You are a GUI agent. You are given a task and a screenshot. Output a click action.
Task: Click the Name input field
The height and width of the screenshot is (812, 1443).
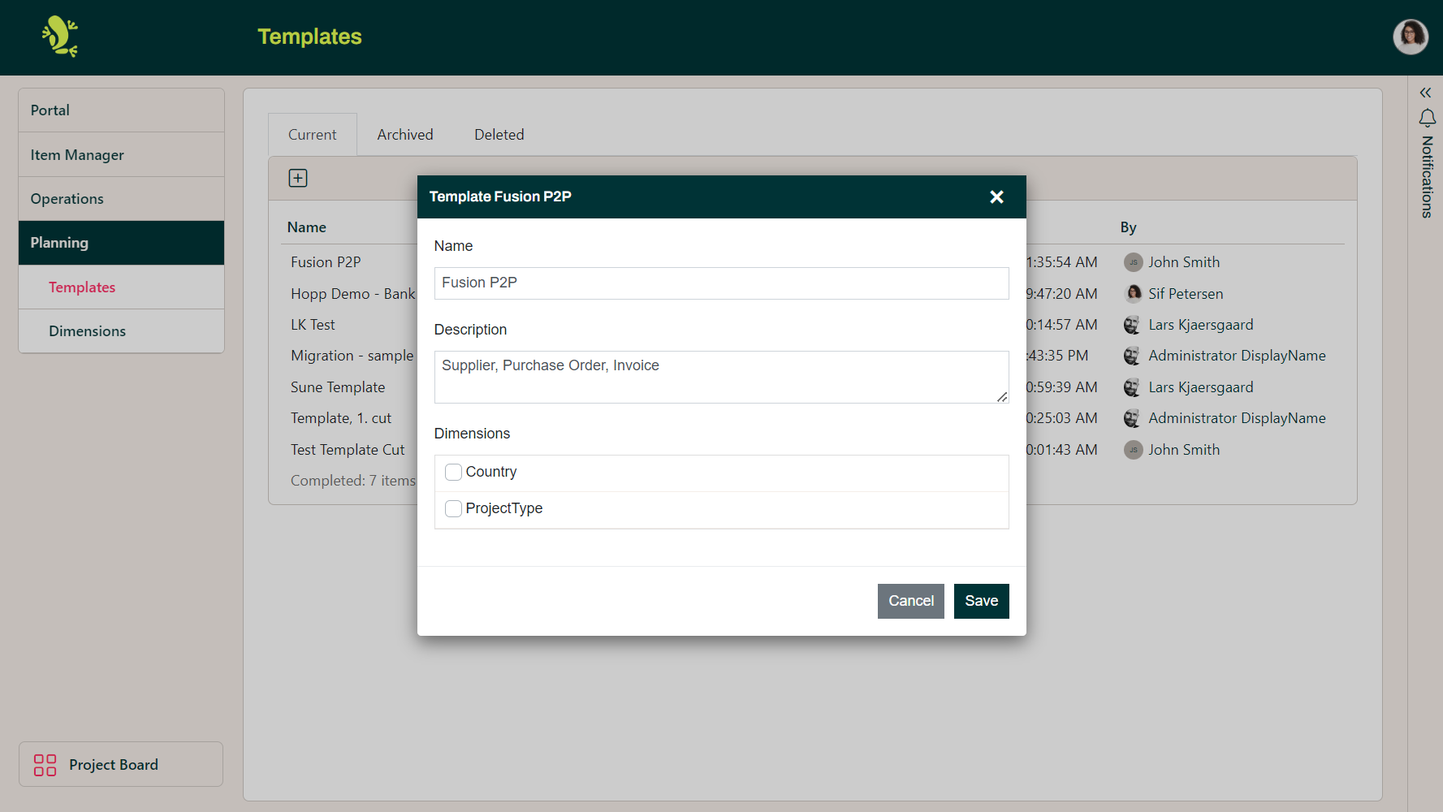pyautogui.click(x=721, y=283)
